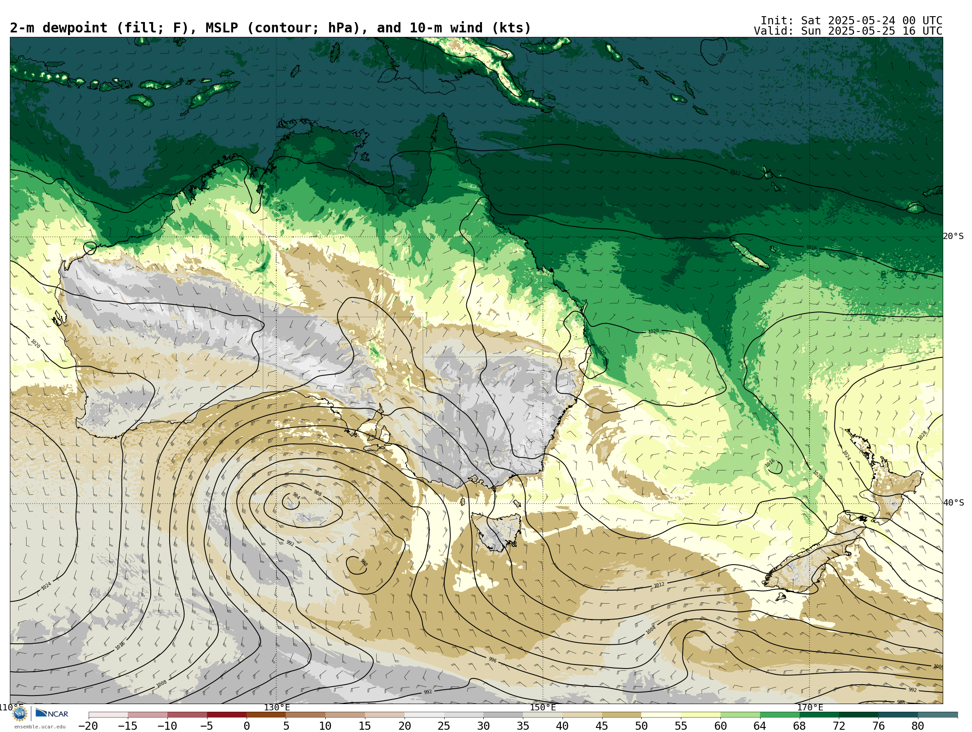Pick the colorbar swatch between -20 and -15
972x732 pixels.
108,715
